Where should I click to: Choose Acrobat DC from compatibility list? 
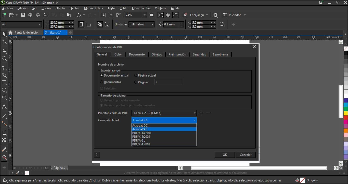164,126
